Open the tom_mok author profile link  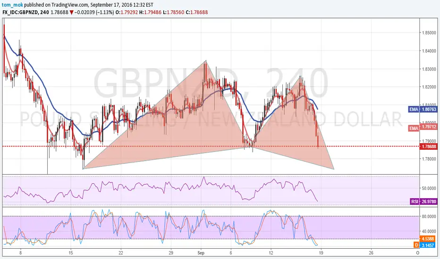[13, 5]
